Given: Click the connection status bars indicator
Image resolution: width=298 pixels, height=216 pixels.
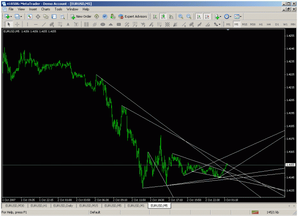Looking at the screenshot, I should click(255, 212).
